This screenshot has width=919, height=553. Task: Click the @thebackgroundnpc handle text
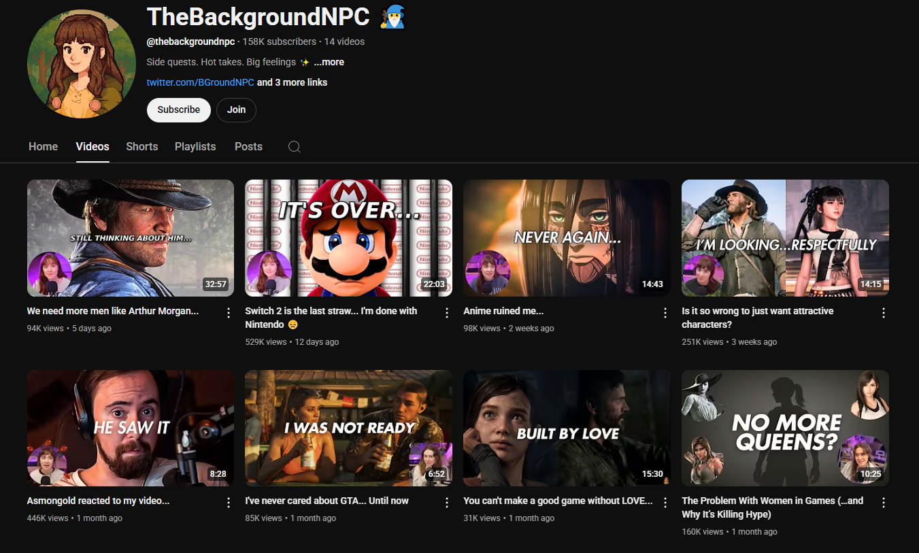pos(190,41)
